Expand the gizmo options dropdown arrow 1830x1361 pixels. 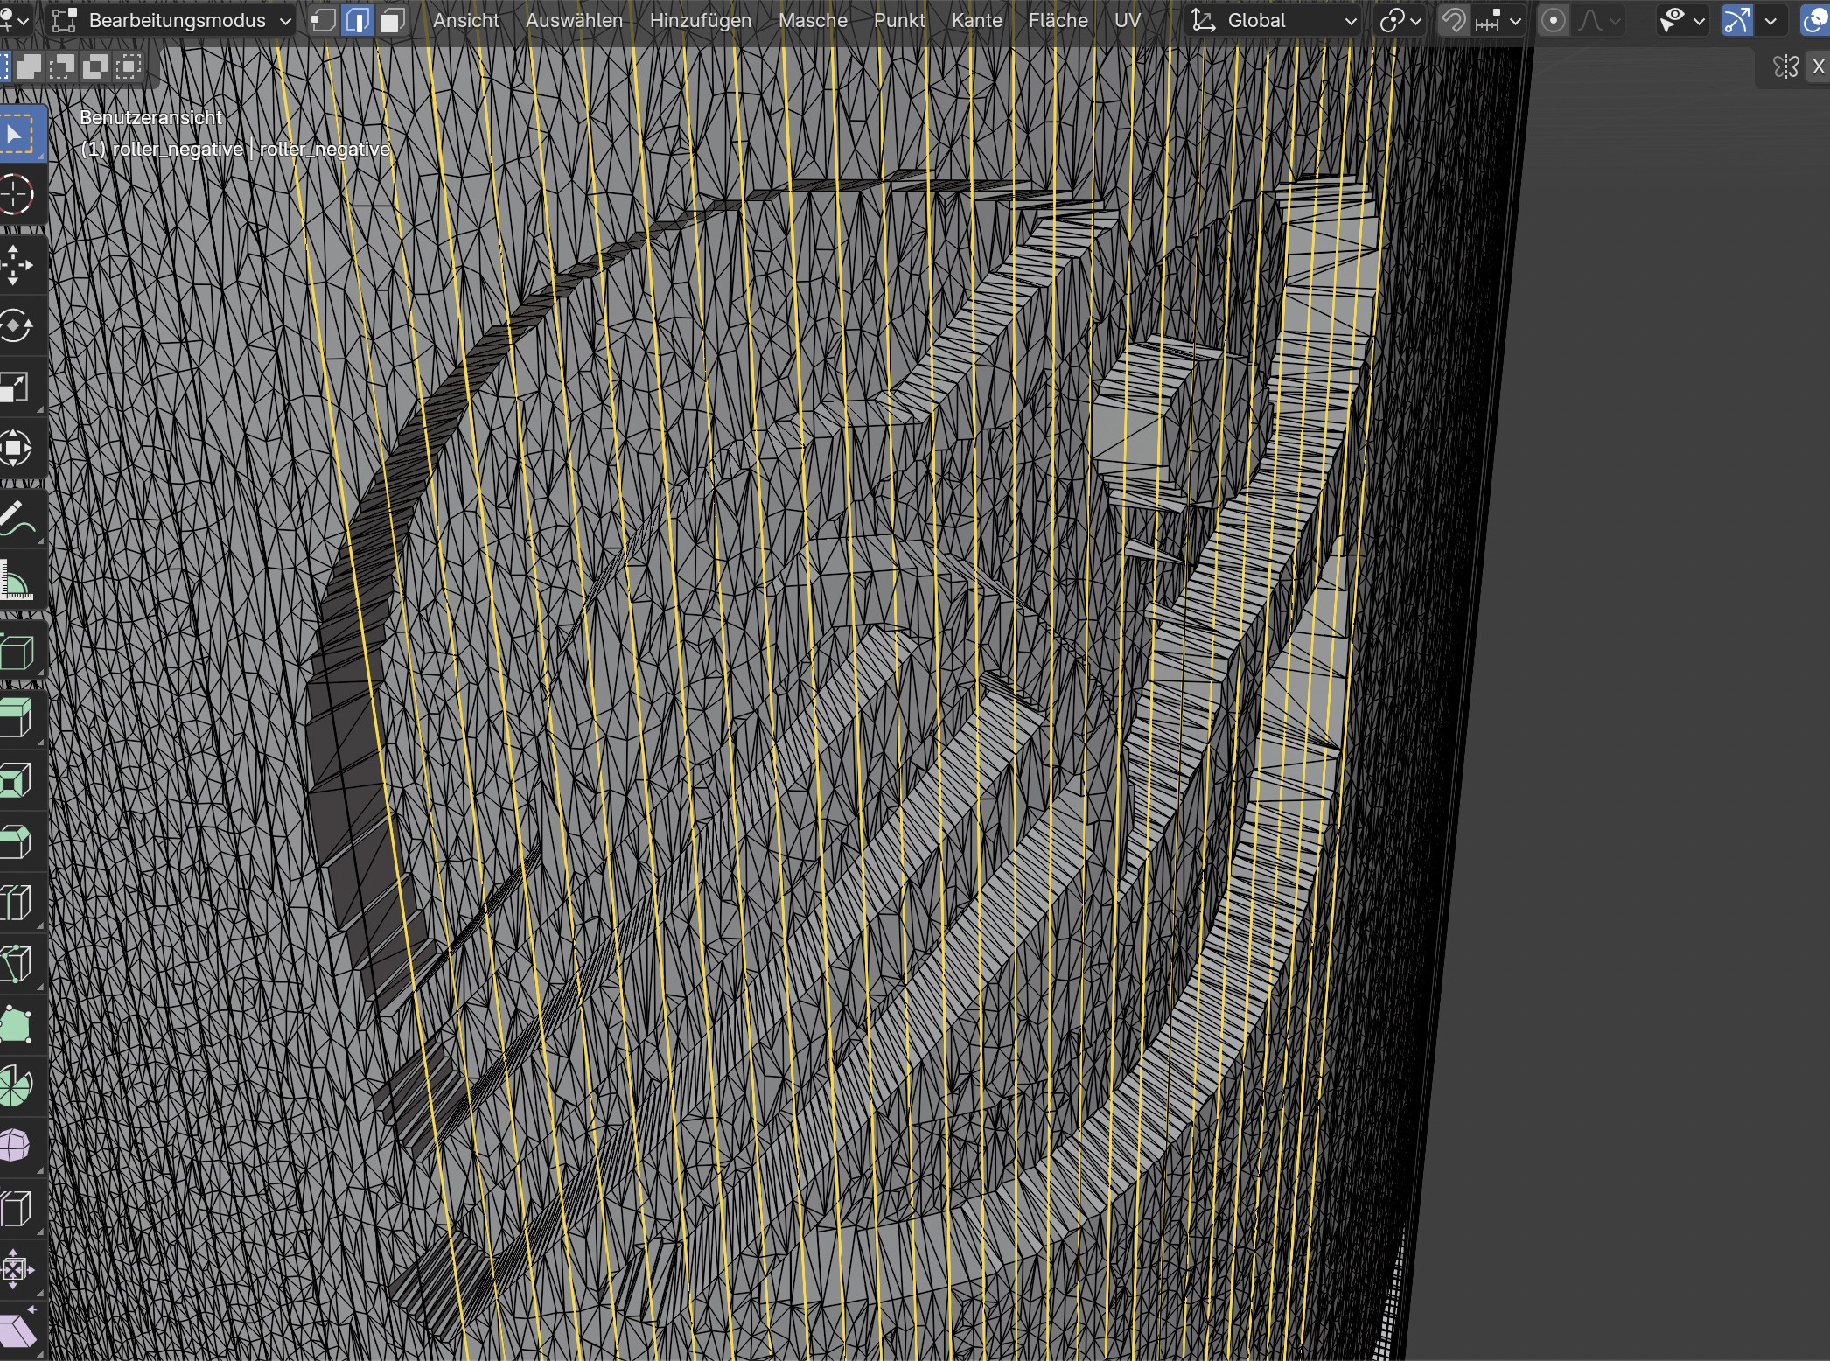1771,20
